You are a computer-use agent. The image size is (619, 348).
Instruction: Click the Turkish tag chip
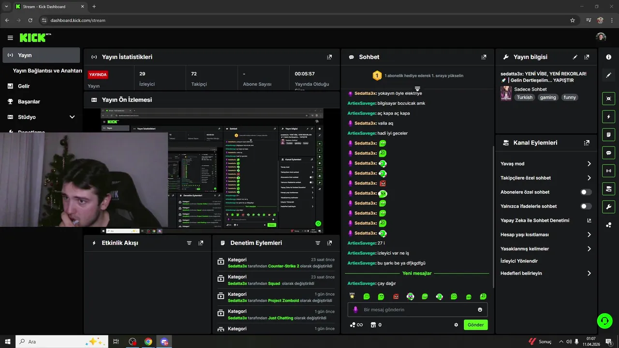tap(524, 97)
